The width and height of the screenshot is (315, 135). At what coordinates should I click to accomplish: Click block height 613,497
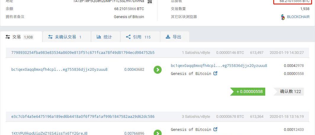pyautogui.click(x=257, y=53)
